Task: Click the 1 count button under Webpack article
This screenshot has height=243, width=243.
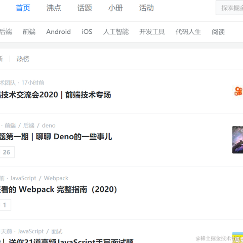Action: (x=5, y=205)
